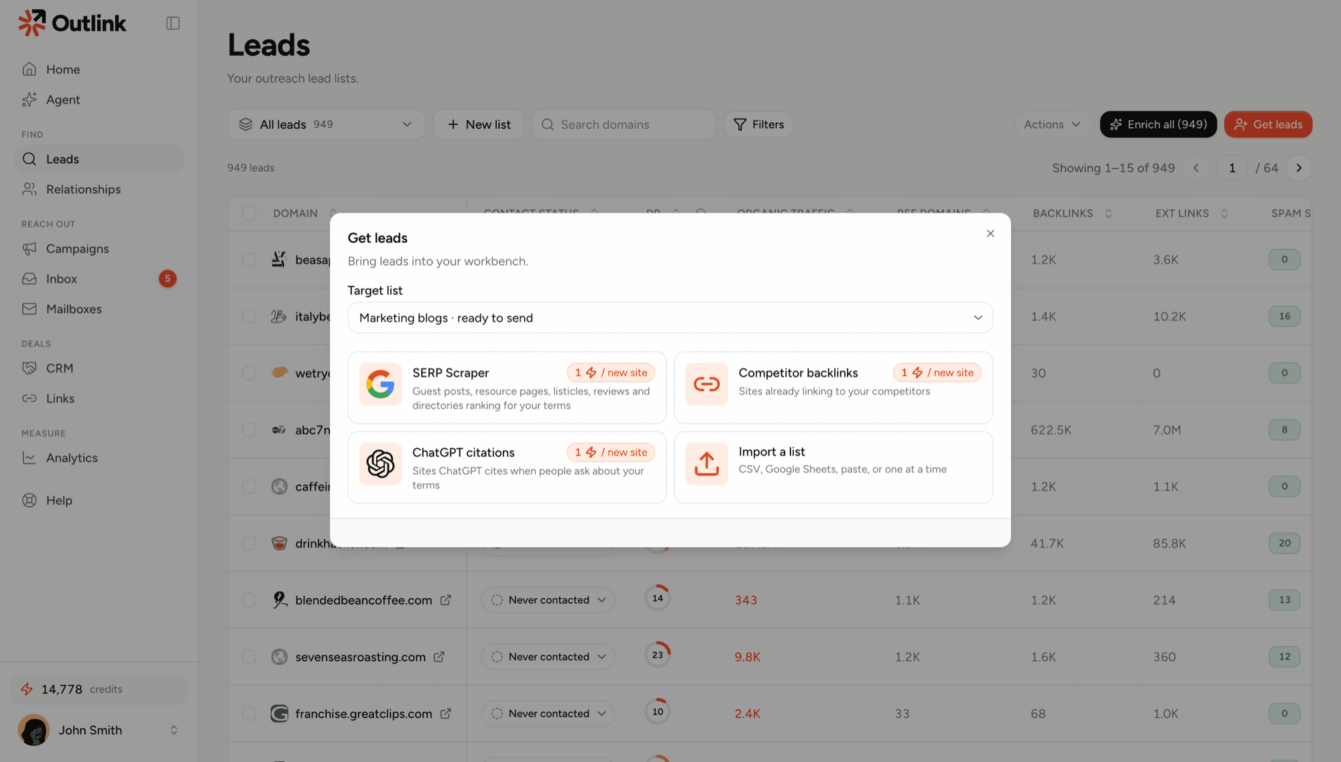Click the Get leads button
Viewport: 1341px width, 762px height.
(1268, 124)
